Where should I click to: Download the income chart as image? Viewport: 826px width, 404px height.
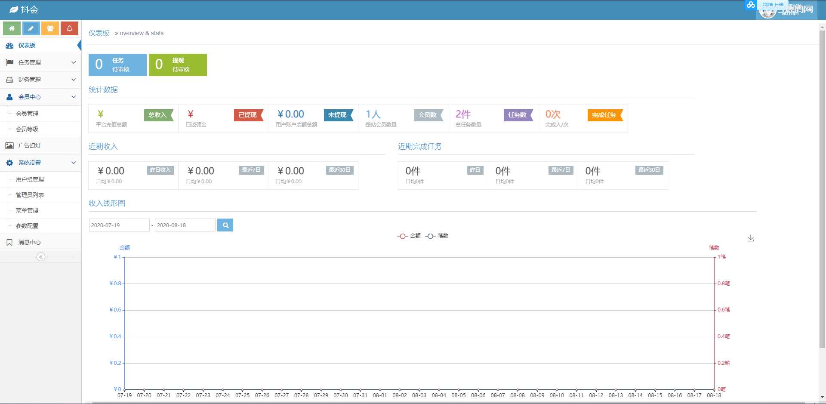pos(750,238)
